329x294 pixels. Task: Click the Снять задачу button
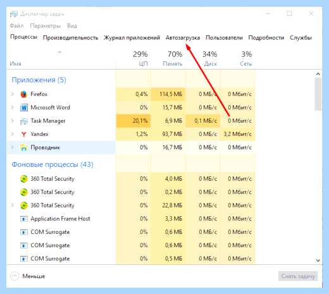pyautogui.click(x=298, y=276)
